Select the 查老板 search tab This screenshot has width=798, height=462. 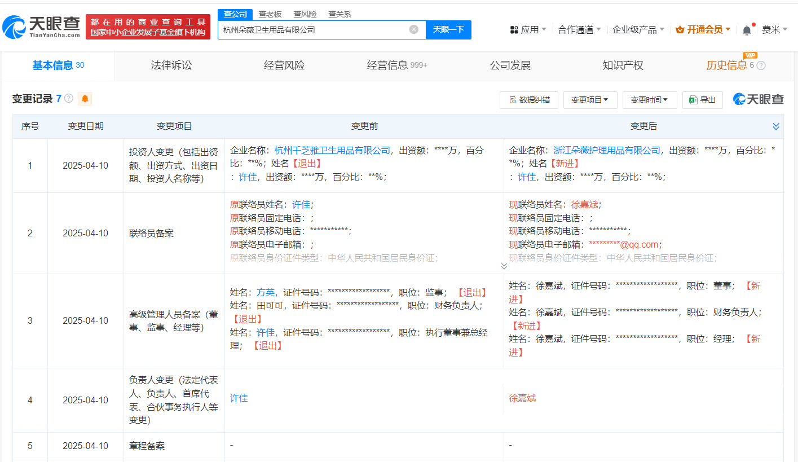point(268,14)
